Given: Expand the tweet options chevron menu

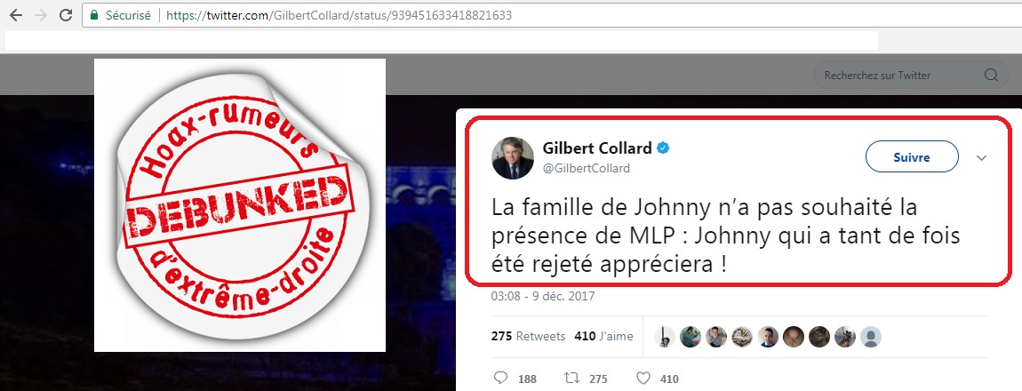Looking at the screenshot, I should (982, 157).
